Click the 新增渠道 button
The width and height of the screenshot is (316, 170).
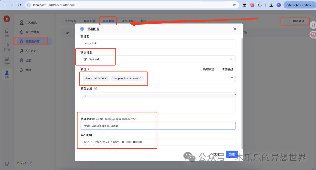click(x=298, y=21)
